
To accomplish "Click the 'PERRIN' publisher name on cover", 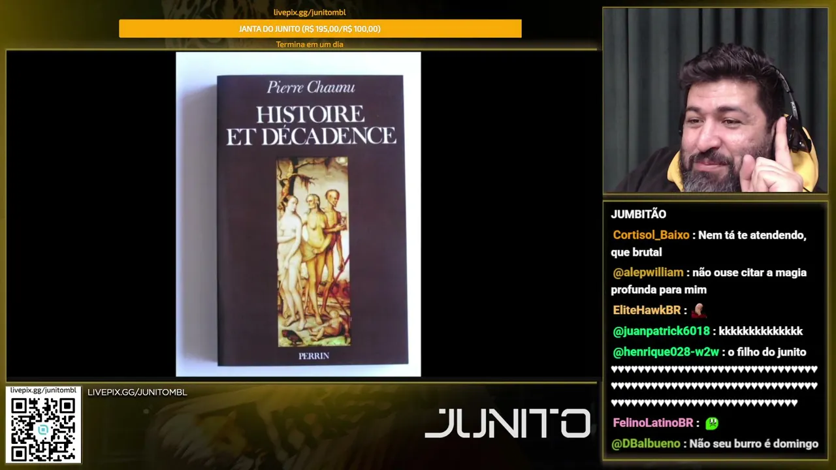I will [x=313, y=356].
